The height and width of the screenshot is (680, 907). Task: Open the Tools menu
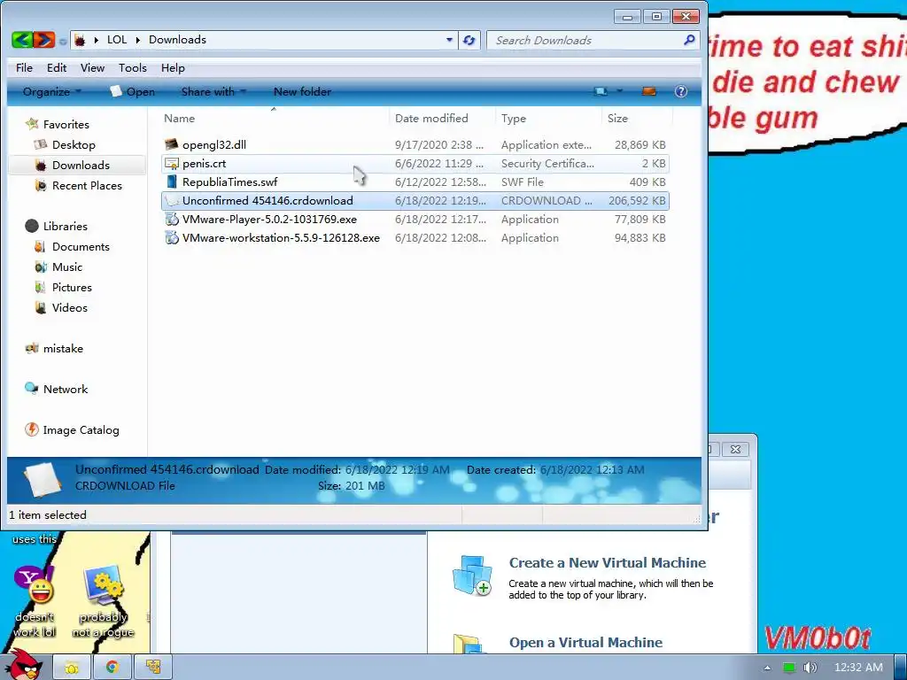[133, 67]
